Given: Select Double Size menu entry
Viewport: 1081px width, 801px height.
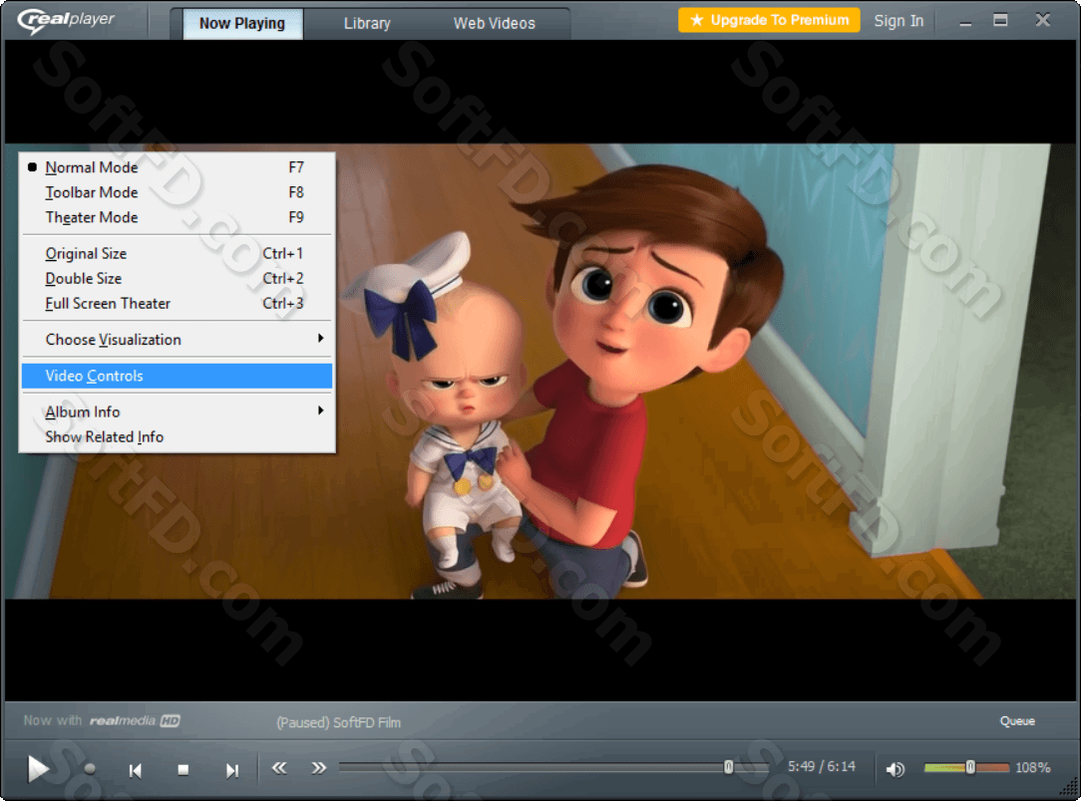Looking at the screenshot, I should click(178, 278).
